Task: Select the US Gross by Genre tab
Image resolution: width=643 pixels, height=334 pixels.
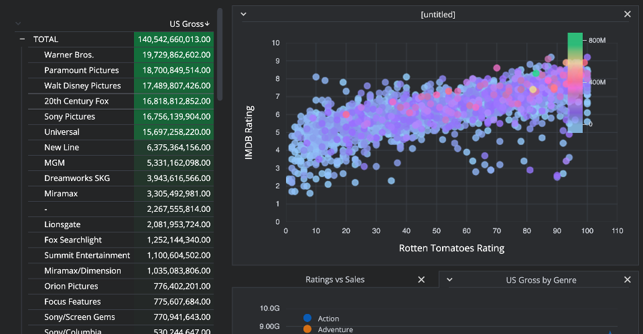Action: (541, 280)
